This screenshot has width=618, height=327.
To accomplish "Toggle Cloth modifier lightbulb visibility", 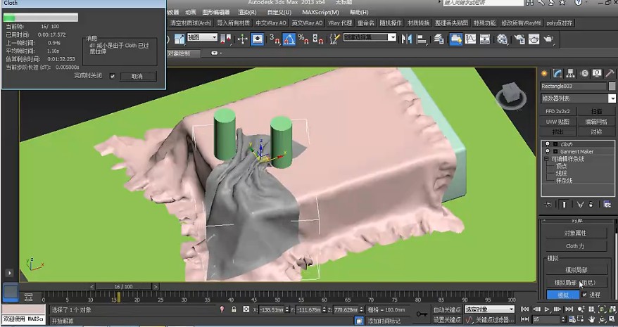I will tap(546, 144).
